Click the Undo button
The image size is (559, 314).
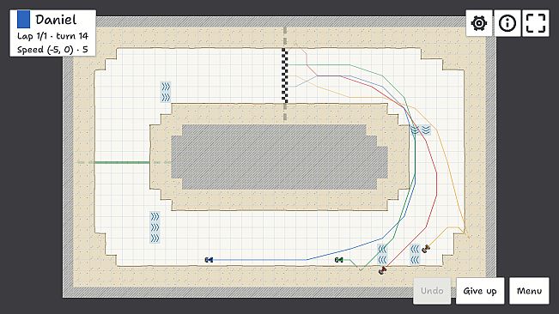click(432, 291)
